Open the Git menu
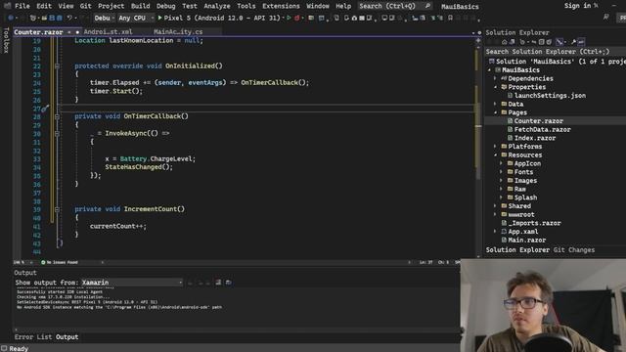Viewport: 626px width, 352px height. (x=85, y=6)
